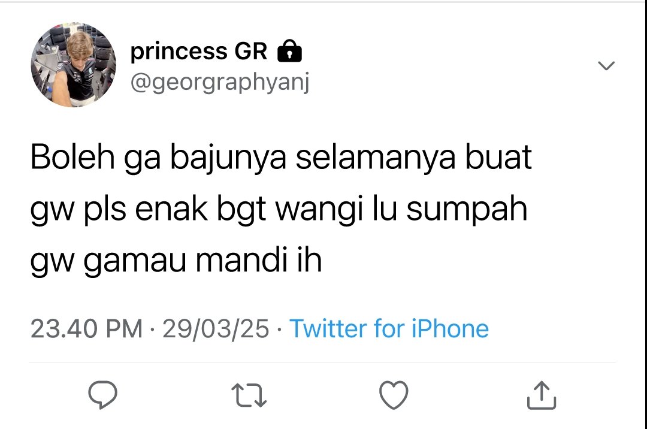
Task: Open the @georgraphyanj handle
Action: 220,83
